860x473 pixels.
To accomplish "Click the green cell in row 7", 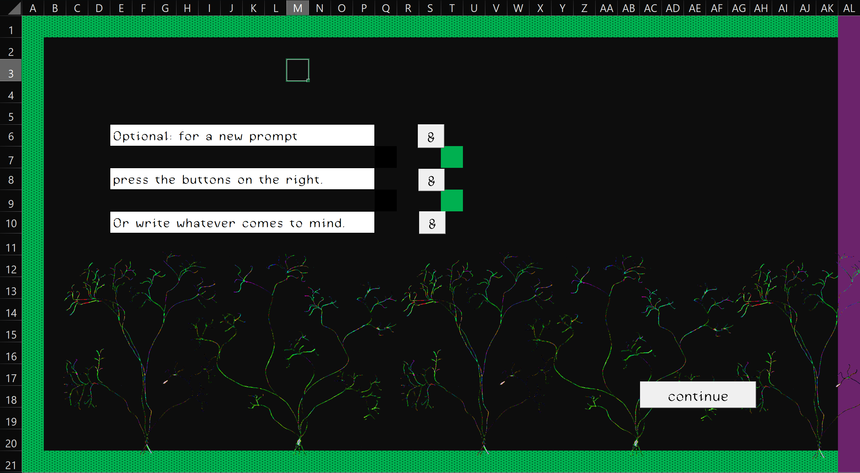I will point(452,157).
